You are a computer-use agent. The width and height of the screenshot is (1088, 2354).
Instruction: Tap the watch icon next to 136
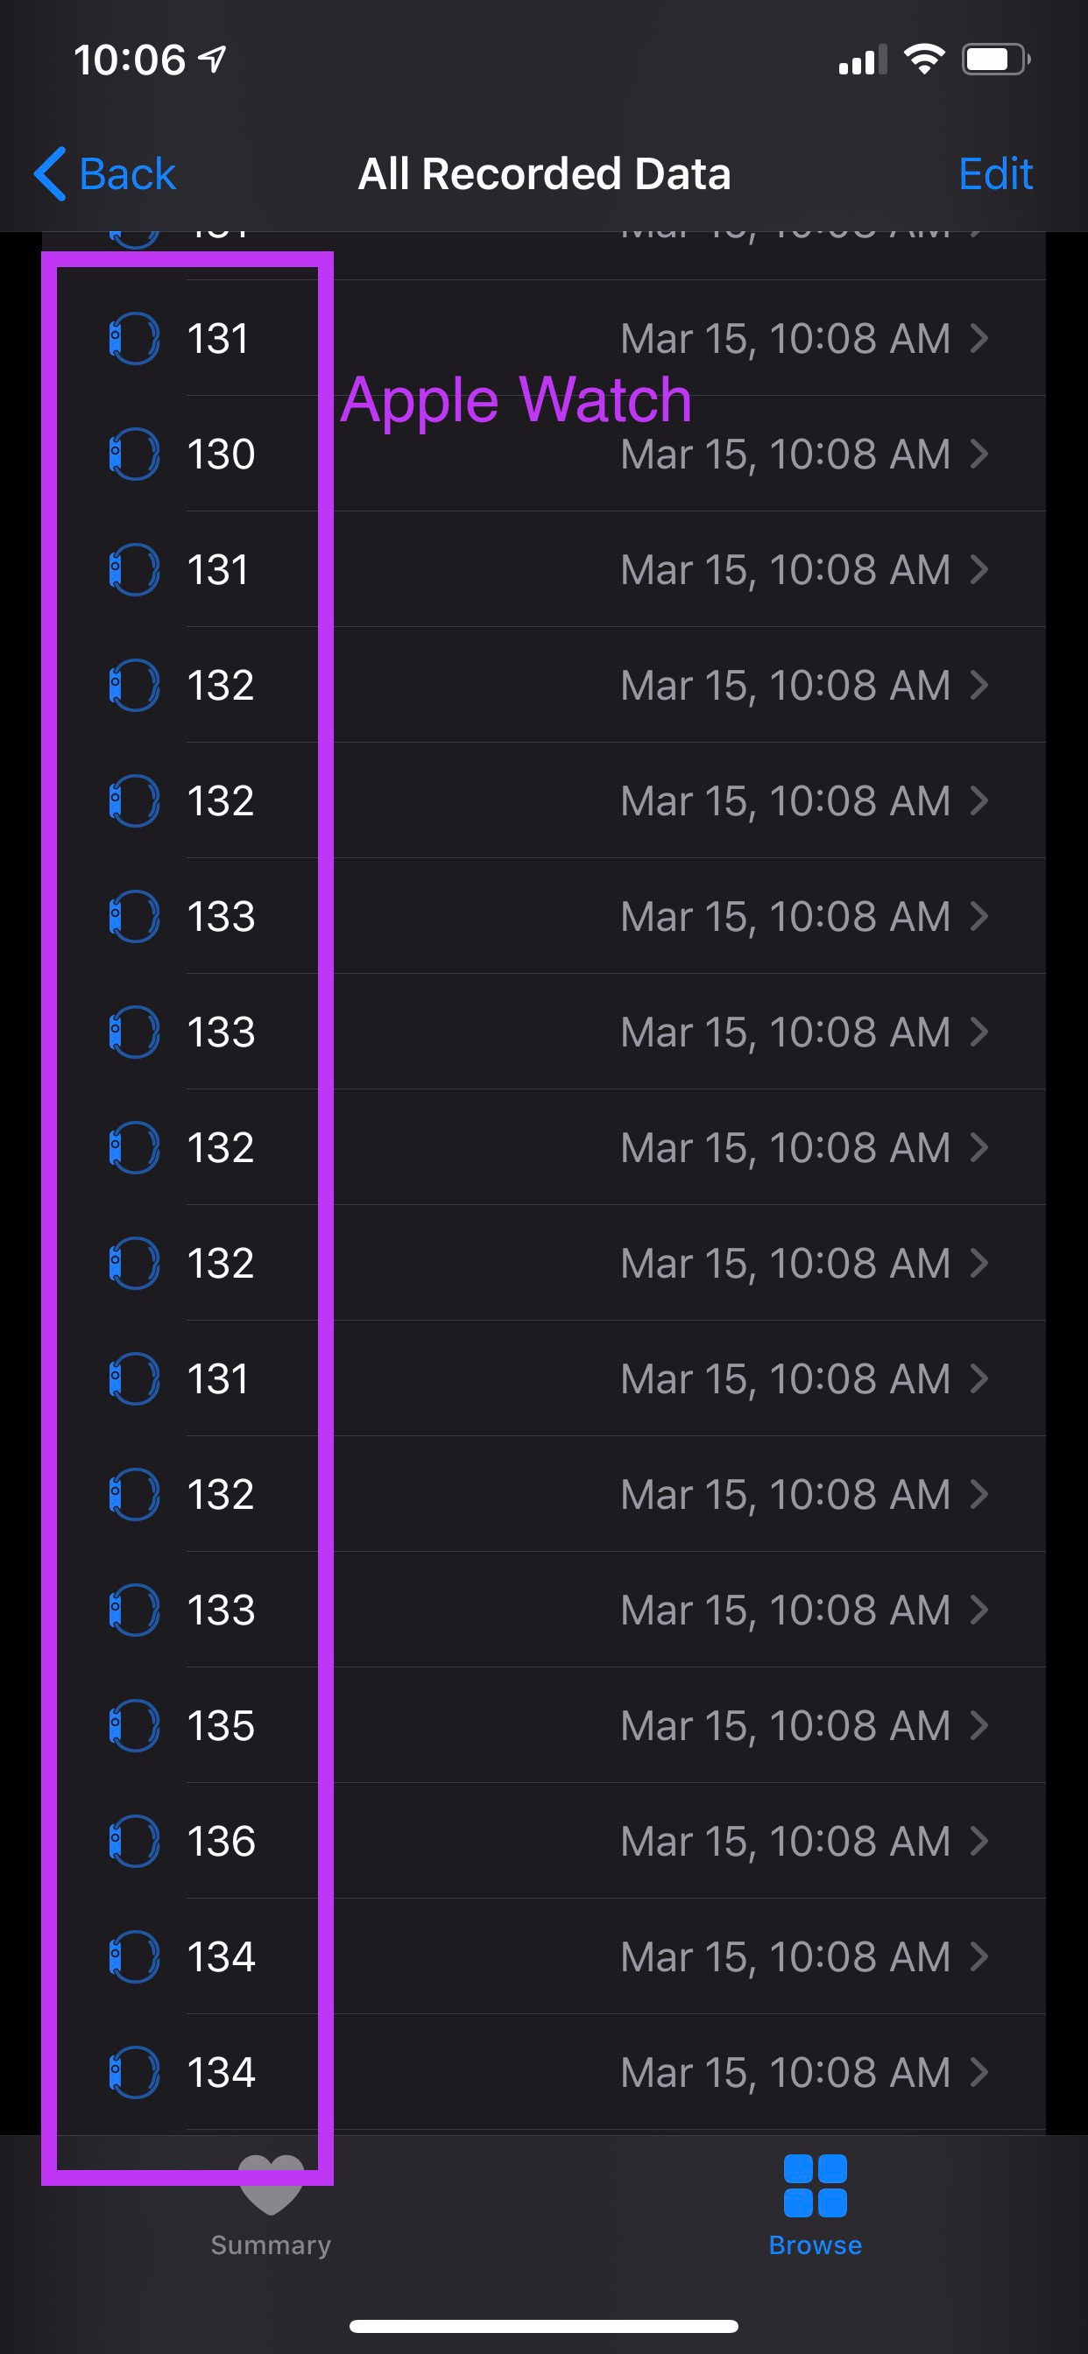coord(134,1841)
